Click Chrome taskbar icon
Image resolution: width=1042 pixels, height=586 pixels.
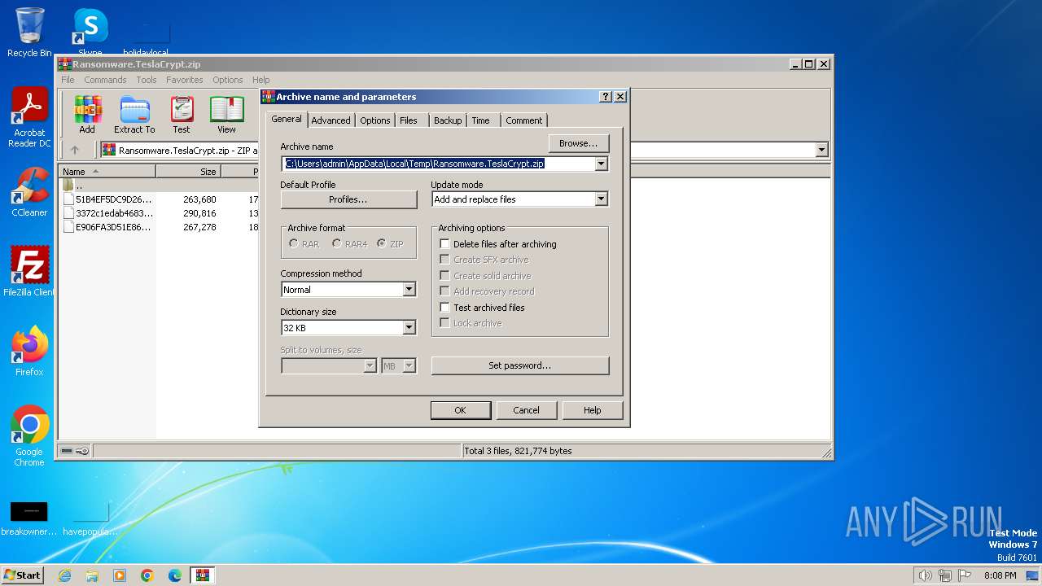click(147, 575)
